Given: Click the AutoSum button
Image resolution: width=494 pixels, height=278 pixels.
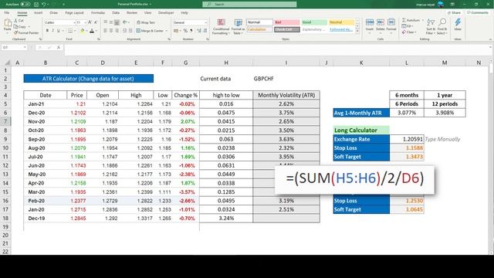Looking at the screenshot, I should [x=412, y=20].
